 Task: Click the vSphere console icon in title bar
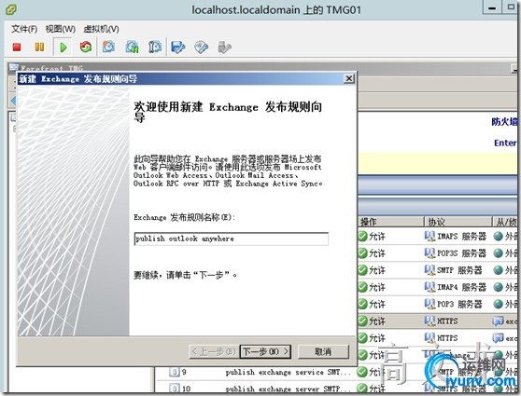[10, 9]
